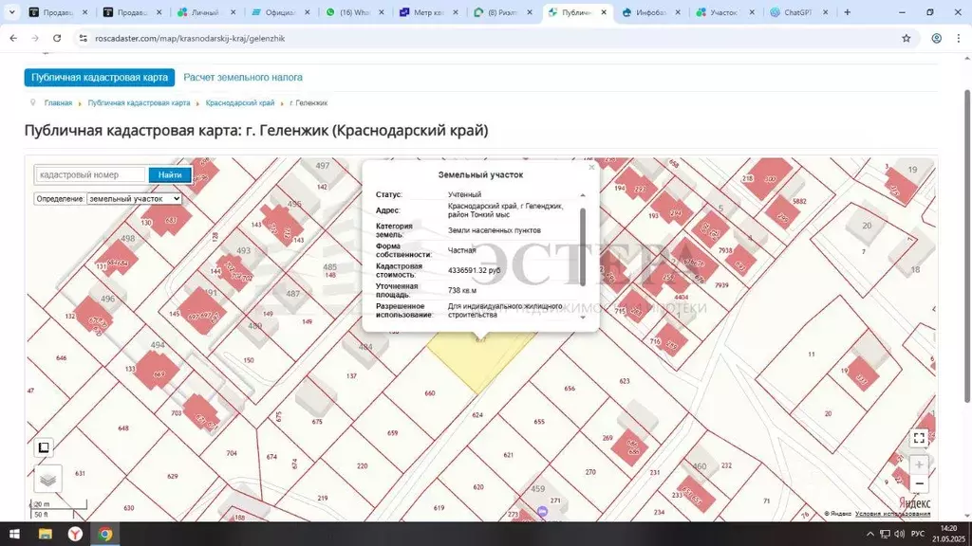Switch to WhatsApp (16) browser tab

pos(355,11)
